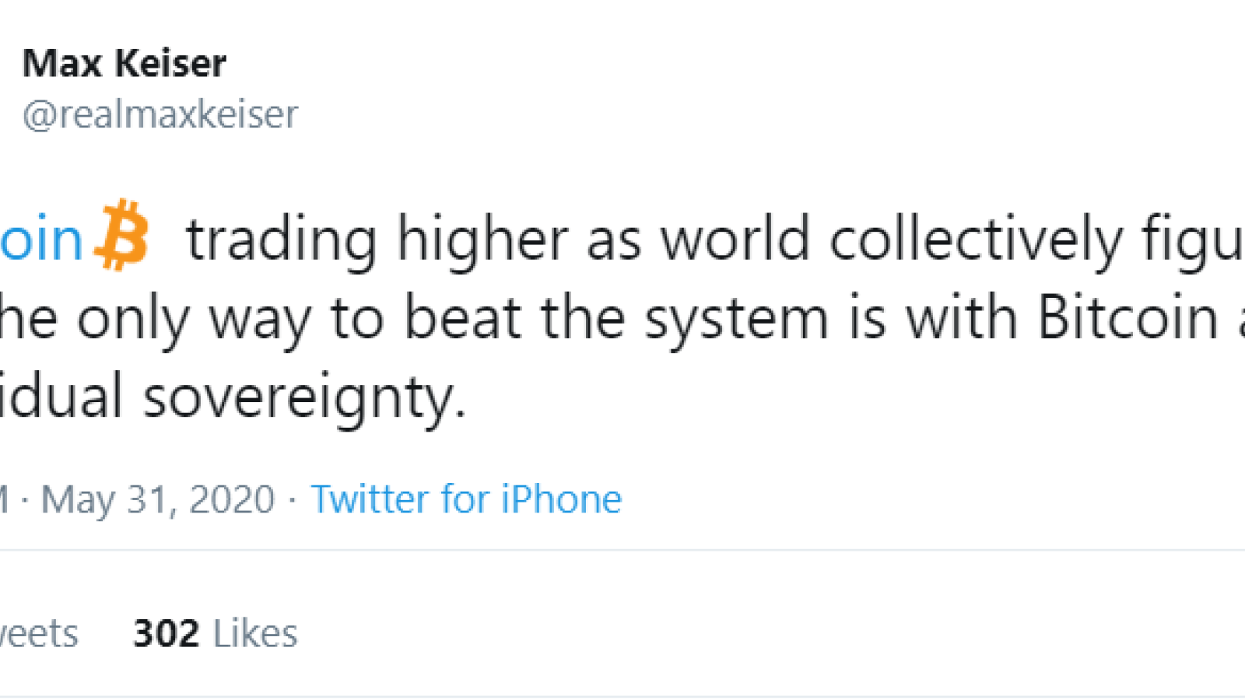
Task: Click the word 'iPhone' in source link
Action: click(561, 499)
